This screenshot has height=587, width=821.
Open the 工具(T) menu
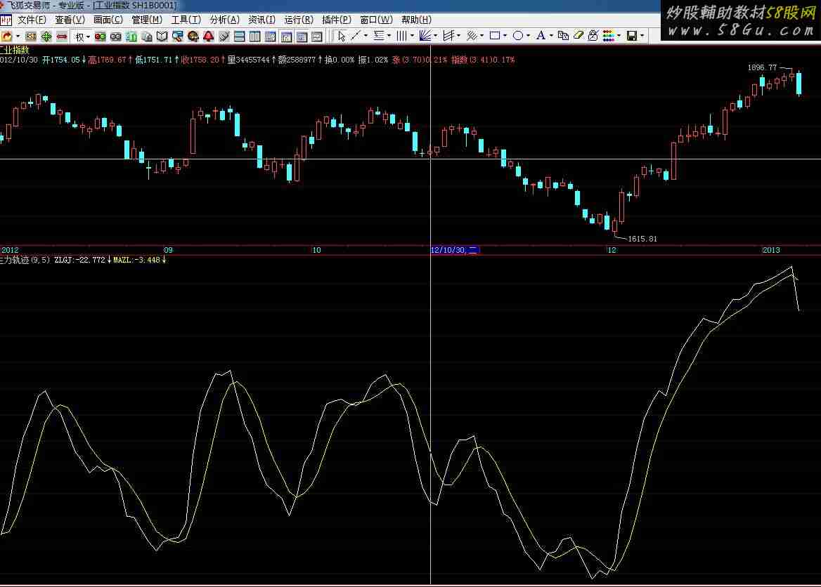click(186, 20)
